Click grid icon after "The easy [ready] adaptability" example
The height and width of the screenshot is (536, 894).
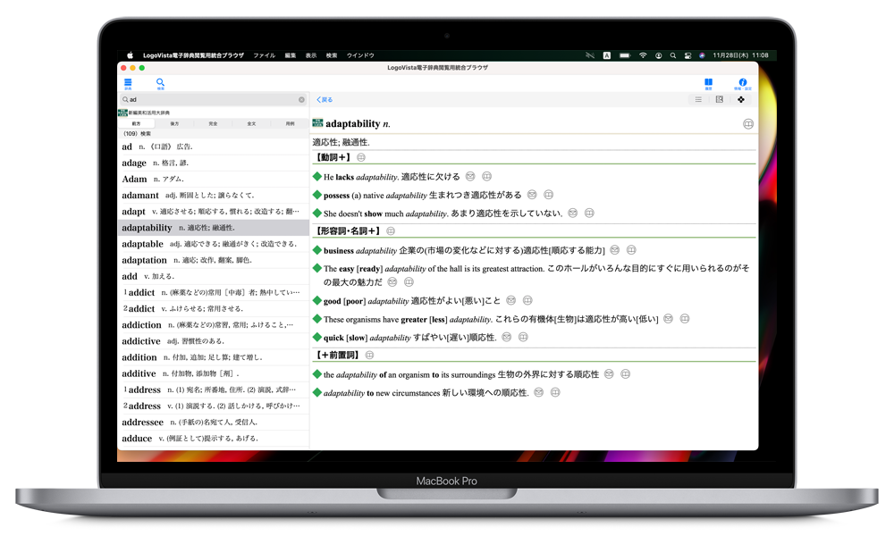coord(409,282)
